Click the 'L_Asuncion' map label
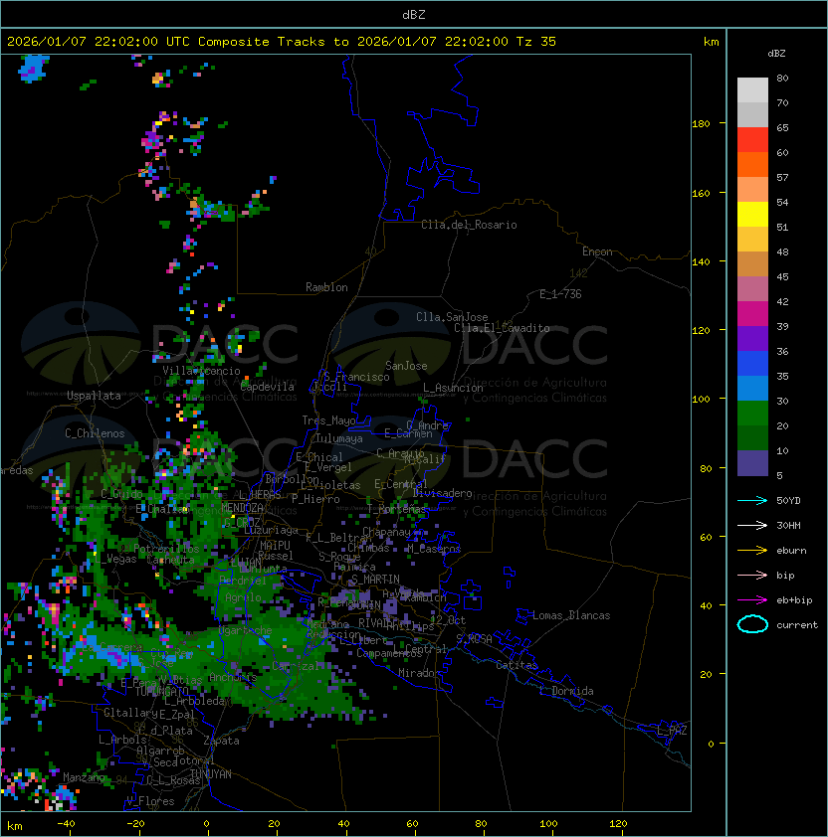This screenshot has height=837, width=828. click(x=453, y=388)
